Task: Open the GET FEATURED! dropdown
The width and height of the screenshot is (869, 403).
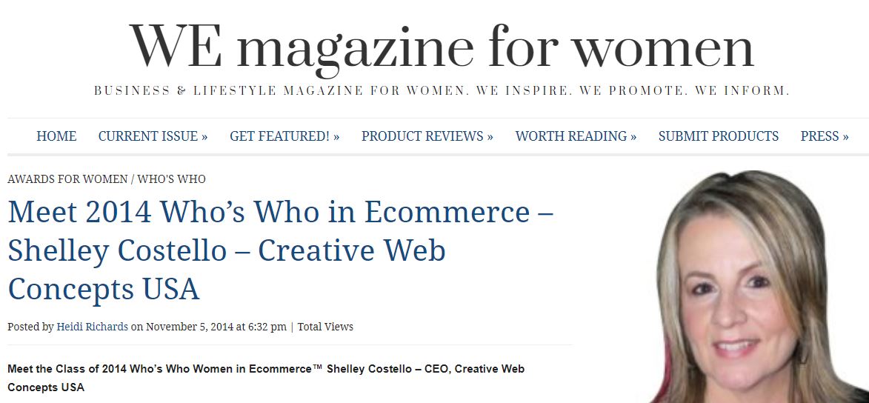Action: point(284,136)
